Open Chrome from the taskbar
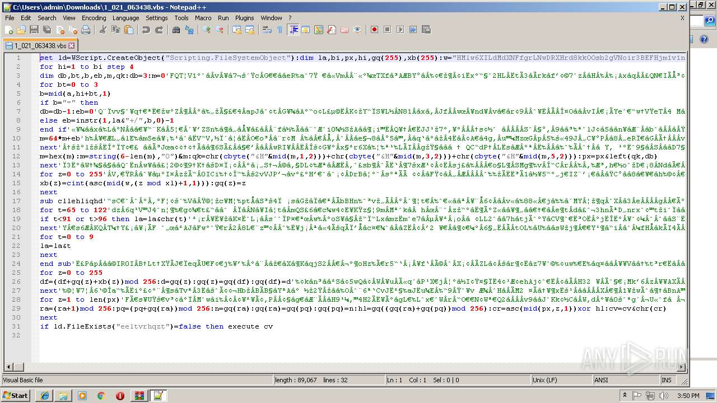 (101, 396)
